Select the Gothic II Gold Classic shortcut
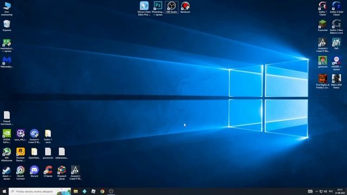 point(336,9)
